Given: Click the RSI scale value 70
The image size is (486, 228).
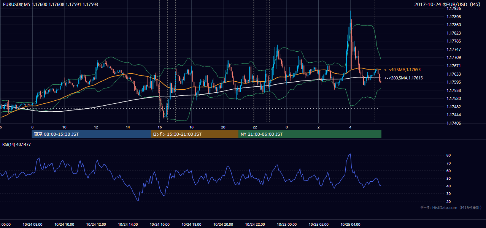Looking at the screenshot, I should [x=449, y=163].
